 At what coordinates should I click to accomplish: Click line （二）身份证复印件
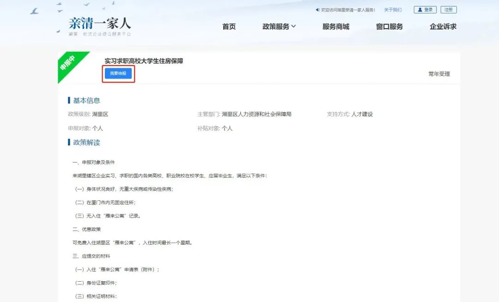(x=96, y=283)
